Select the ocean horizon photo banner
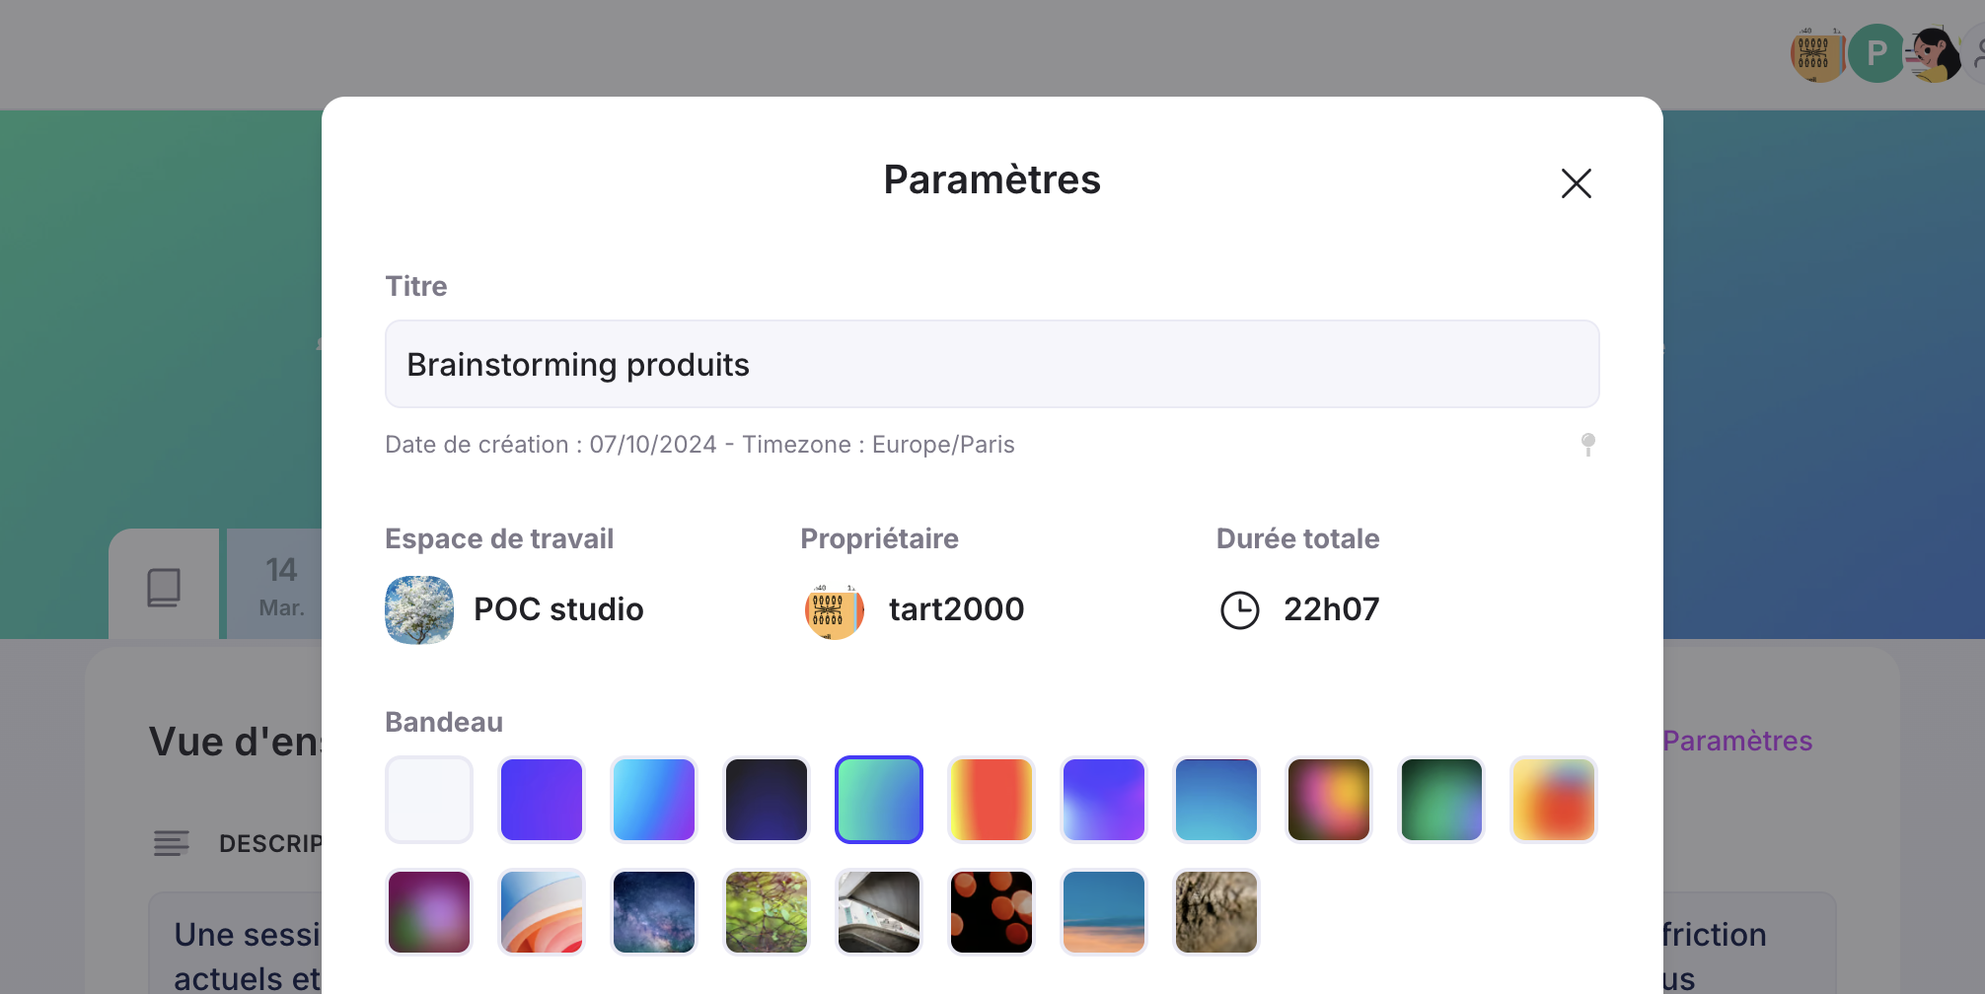Screen dimensions: 1985x994 click(x=1104, y=912)
